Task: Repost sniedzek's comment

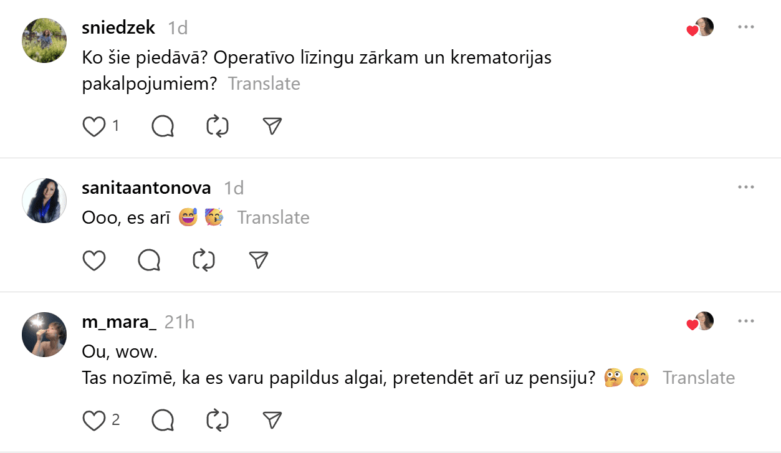Action: point(218,126)
